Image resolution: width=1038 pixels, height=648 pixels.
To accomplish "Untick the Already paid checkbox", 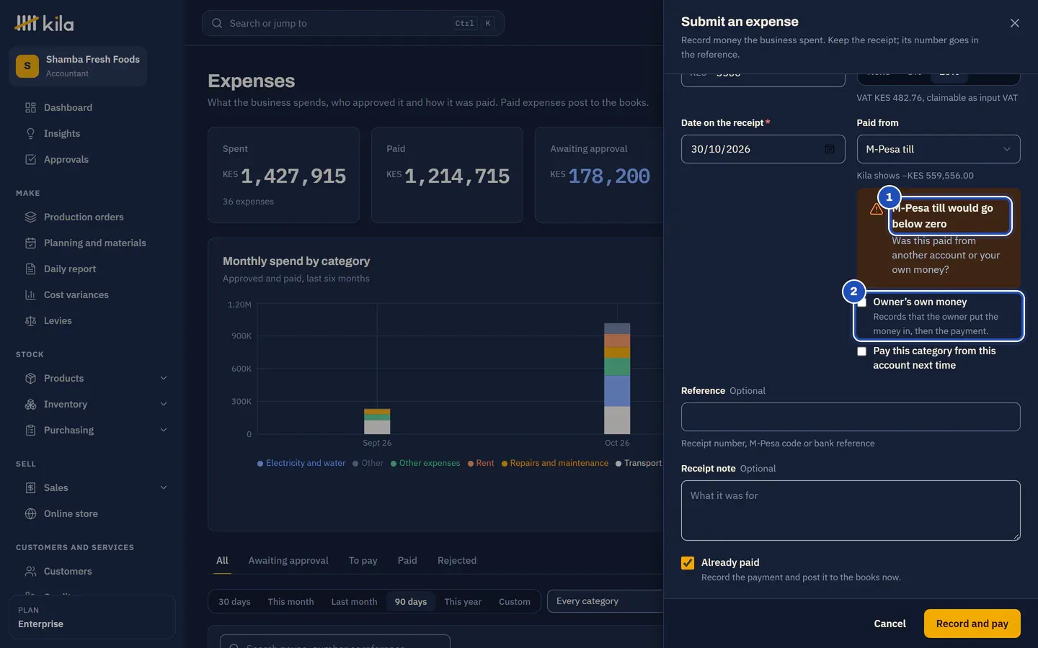I will tap(688, 563).
